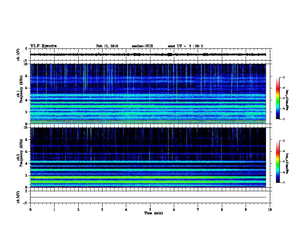Click time axis tick label "1"
Screen dimensions: 304x235
[x=54, y=210]
